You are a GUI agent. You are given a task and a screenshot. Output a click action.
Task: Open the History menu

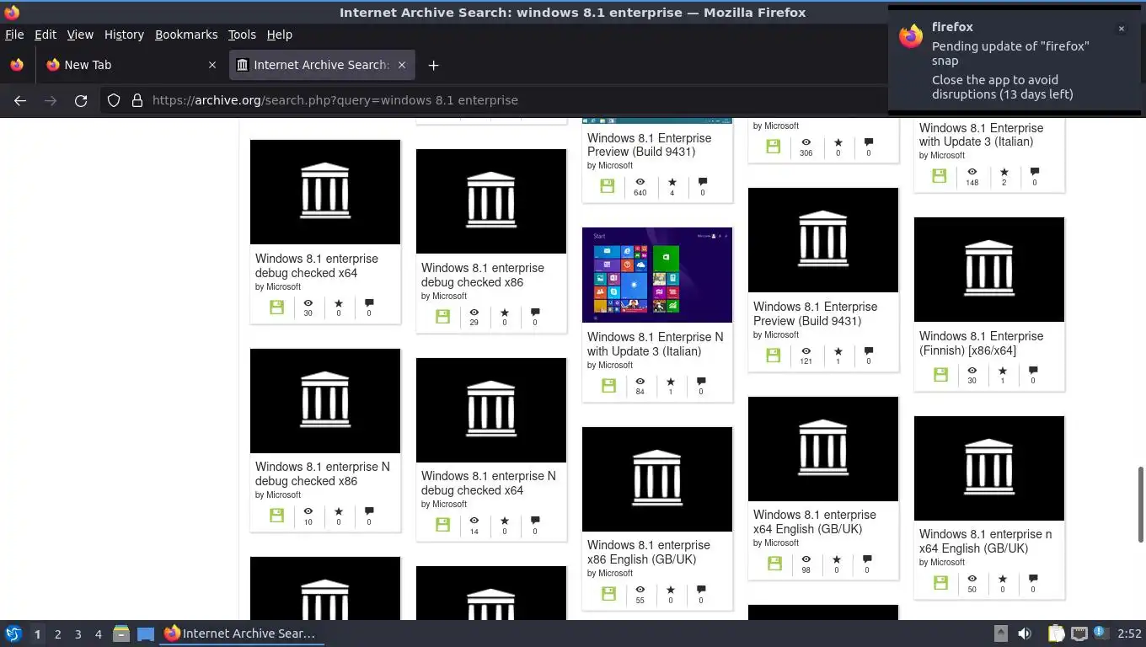click(x=124, y=35)
